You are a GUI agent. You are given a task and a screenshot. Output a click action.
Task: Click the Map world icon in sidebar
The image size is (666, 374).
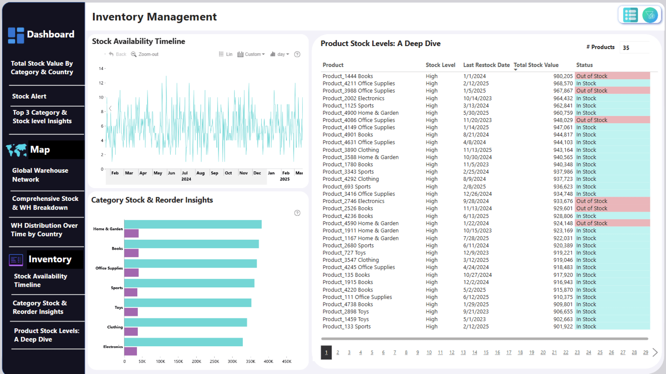tap(16, 150)
